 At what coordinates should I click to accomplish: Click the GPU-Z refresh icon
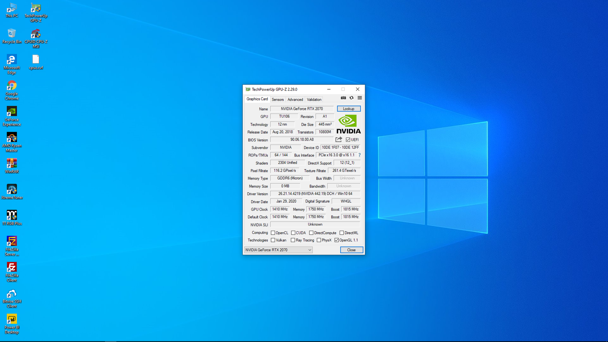[x=351, y=98]
